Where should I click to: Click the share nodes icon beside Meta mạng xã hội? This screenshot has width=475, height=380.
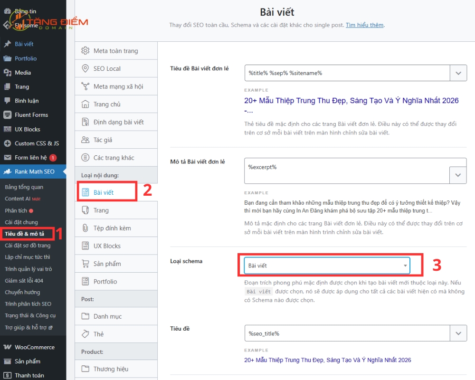coord(85,86)
